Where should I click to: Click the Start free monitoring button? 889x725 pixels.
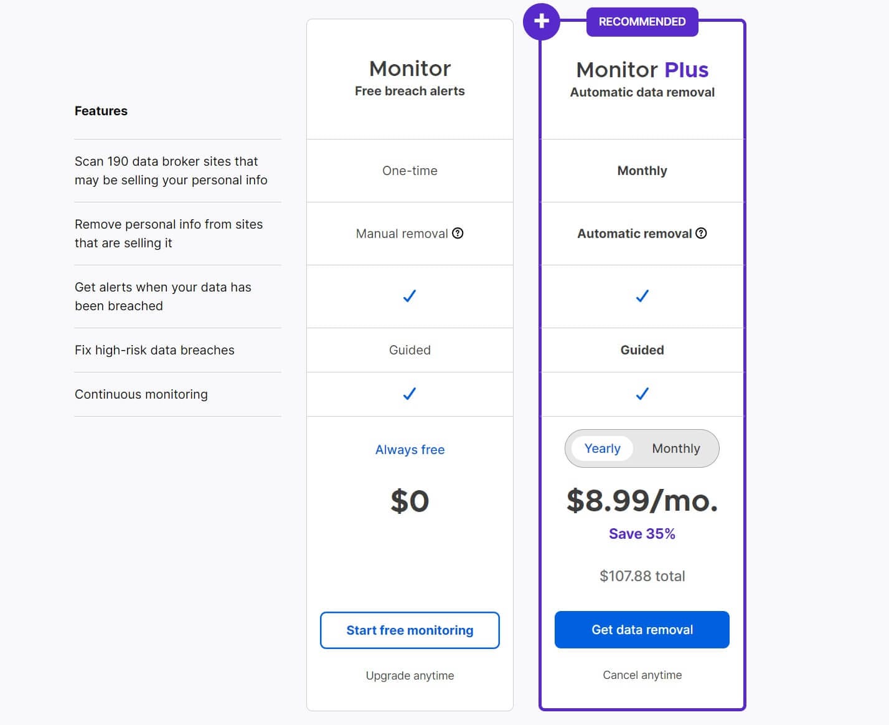[409, 630]
